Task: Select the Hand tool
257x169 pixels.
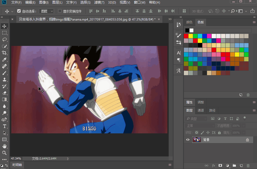Action: [4, 146]
